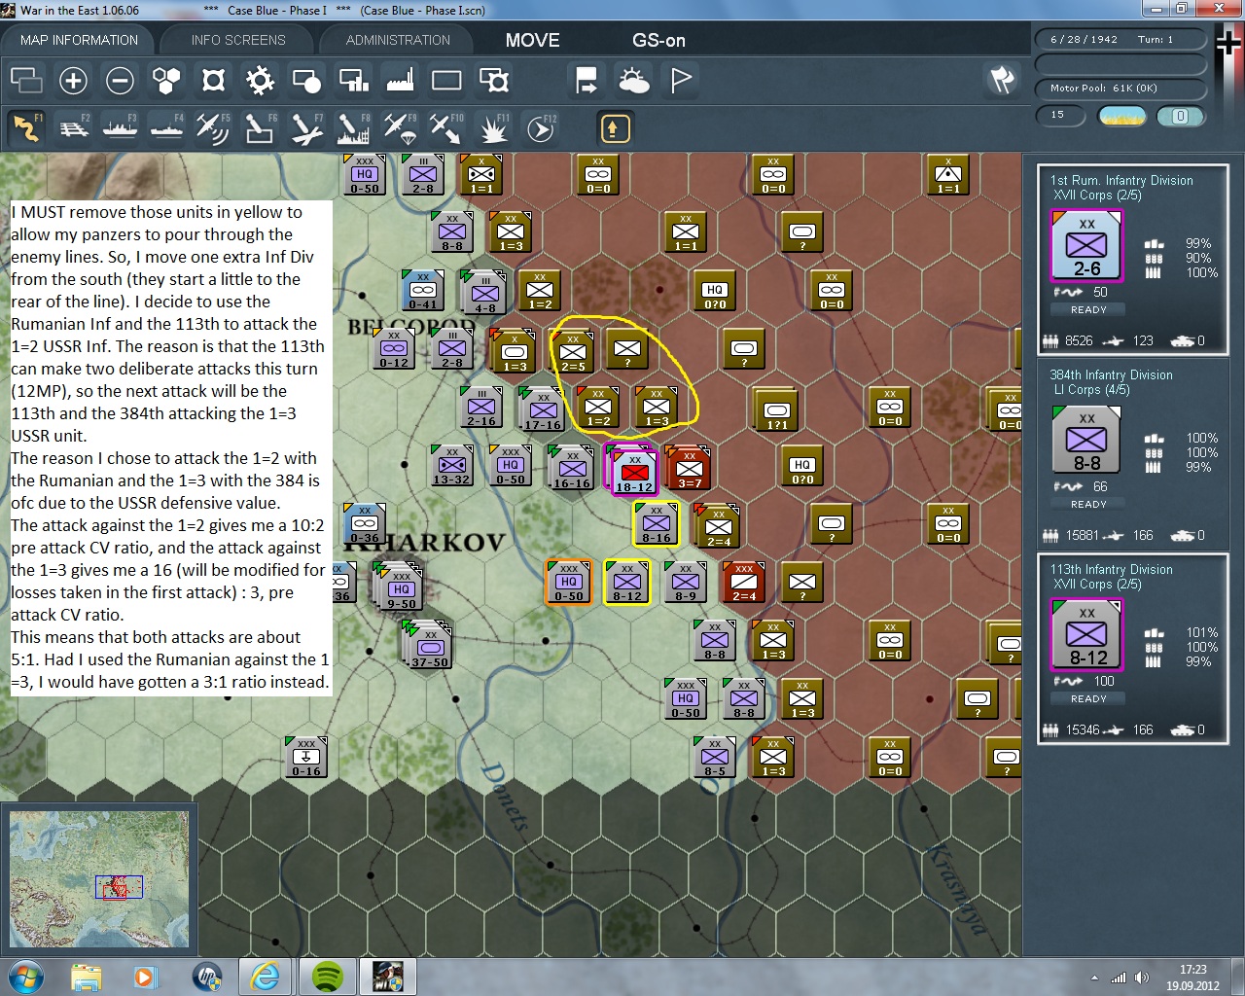This screenshot has height=996, width=1245.
Task: Select the F8 bomb city mode
Action: (x=353, y=128)
